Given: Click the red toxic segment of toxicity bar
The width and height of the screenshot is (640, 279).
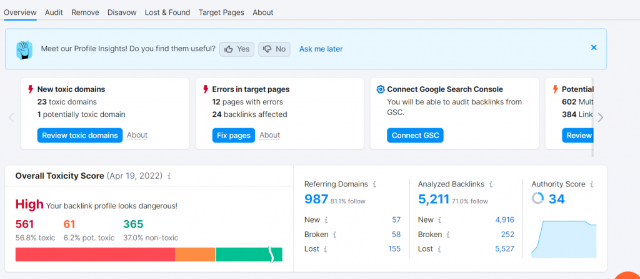Looking at the screenshot, I should pyautogui.click(x=95, y=255).
